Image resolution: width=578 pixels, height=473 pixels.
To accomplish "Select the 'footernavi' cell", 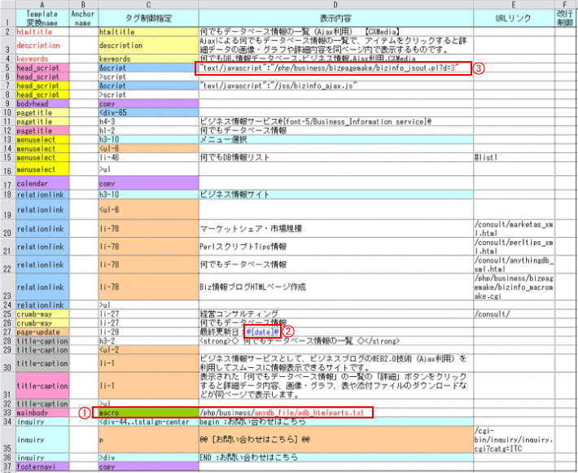I will pyautogui.click(x=42, y=466).
